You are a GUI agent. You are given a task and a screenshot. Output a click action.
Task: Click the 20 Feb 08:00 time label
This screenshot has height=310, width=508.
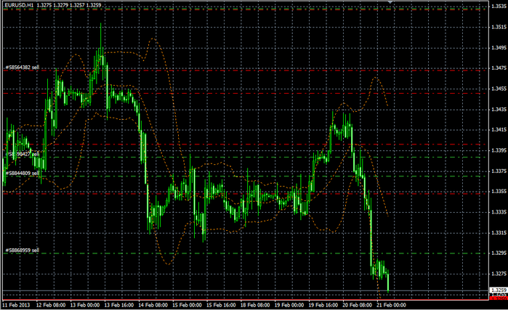[357, 305]
